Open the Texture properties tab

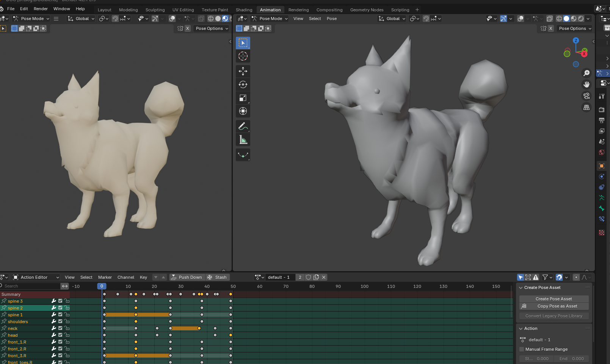pos(602,233)
